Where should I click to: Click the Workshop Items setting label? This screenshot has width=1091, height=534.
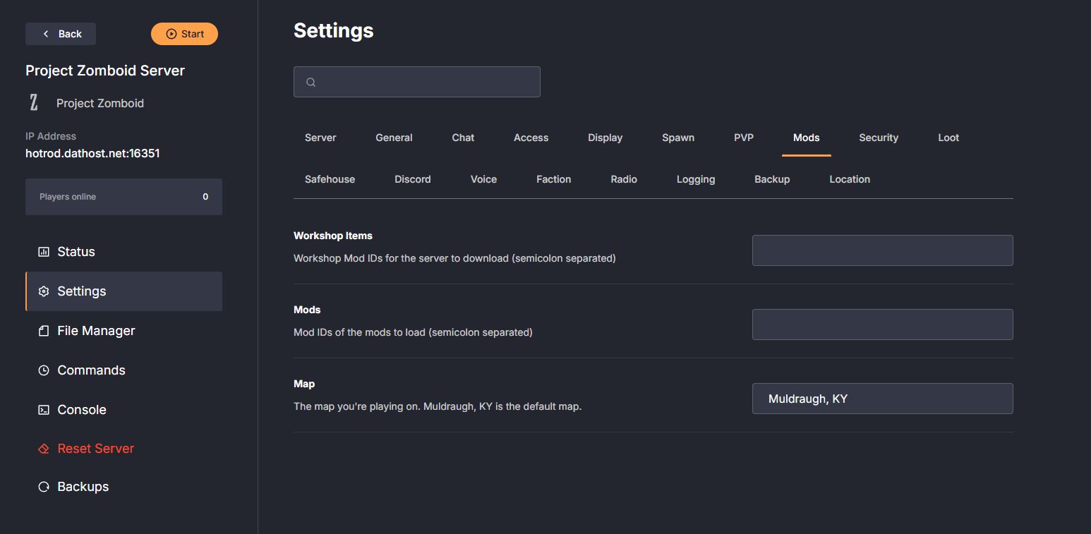333,236
